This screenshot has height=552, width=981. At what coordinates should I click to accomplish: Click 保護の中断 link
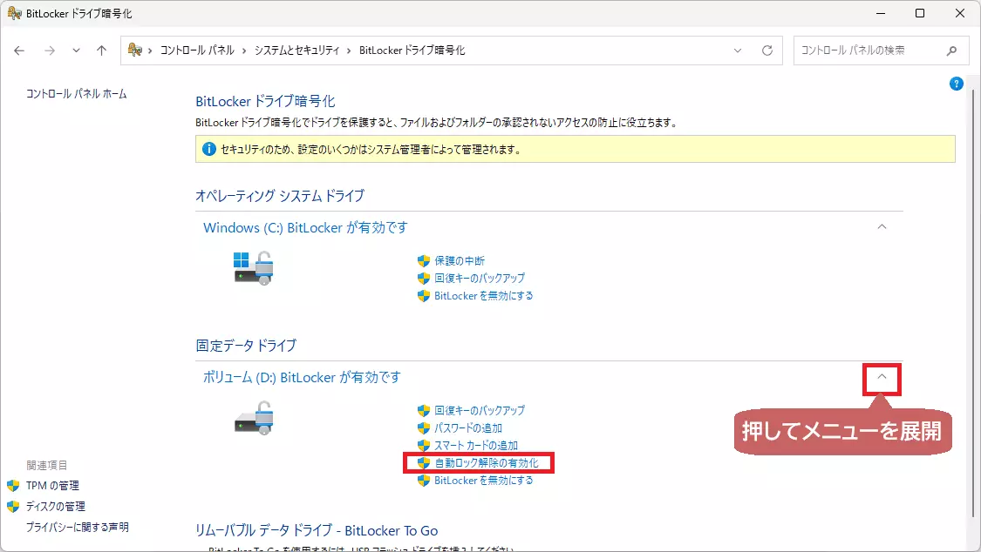pos(460,261)
